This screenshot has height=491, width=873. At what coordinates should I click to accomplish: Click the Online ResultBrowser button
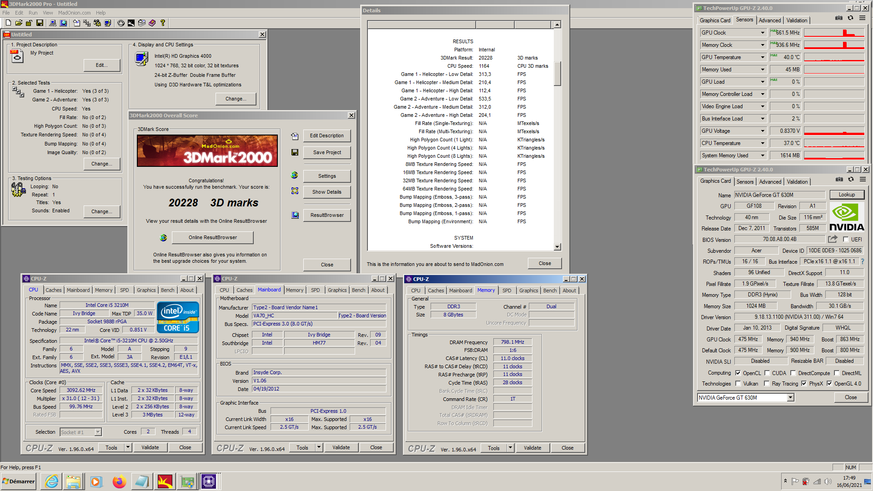[213, 237]
